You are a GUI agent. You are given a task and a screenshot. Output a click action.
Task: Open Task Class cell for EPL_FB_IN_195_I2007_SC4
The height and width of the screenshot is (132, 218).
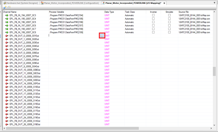[x=136, y=19]
